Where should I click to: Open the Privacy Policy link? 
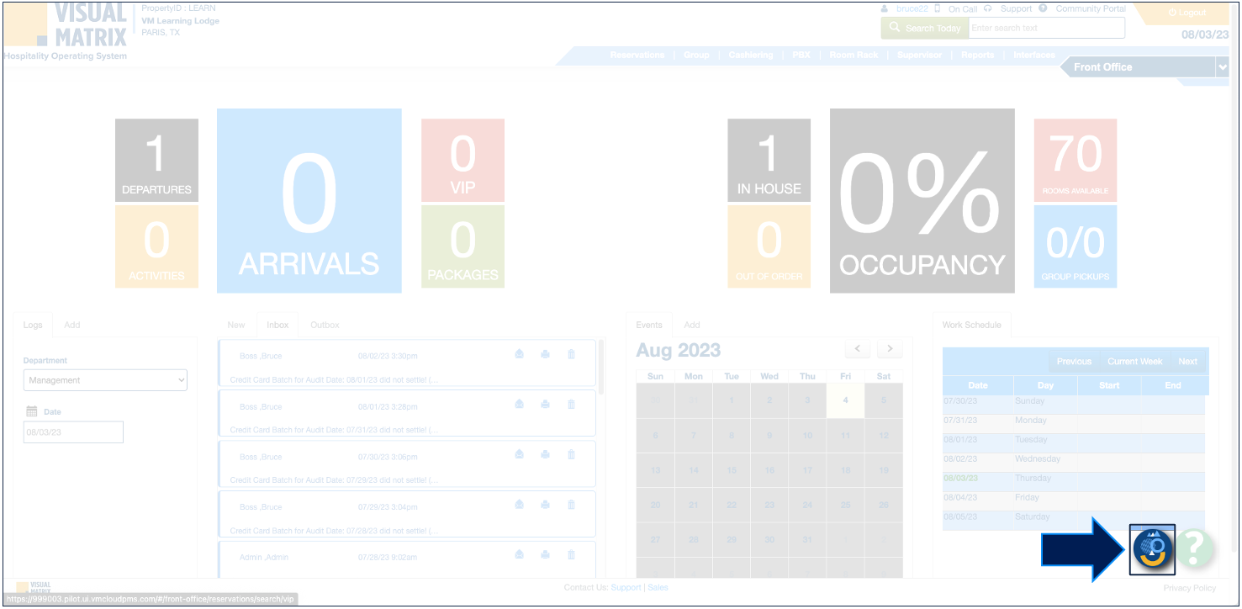tap(1189, 588)
